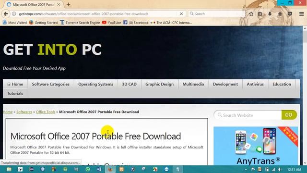Go to Firefox home page icon
307x173 pixels.
point(280,14)
